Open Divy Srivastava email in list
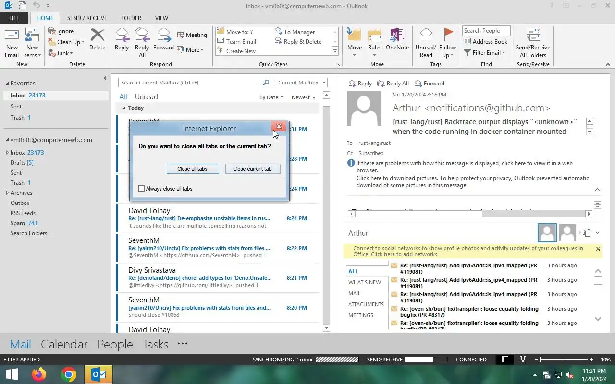Image resolution: width=615 pixels, height=384 pixels. [x=217, y=278]
